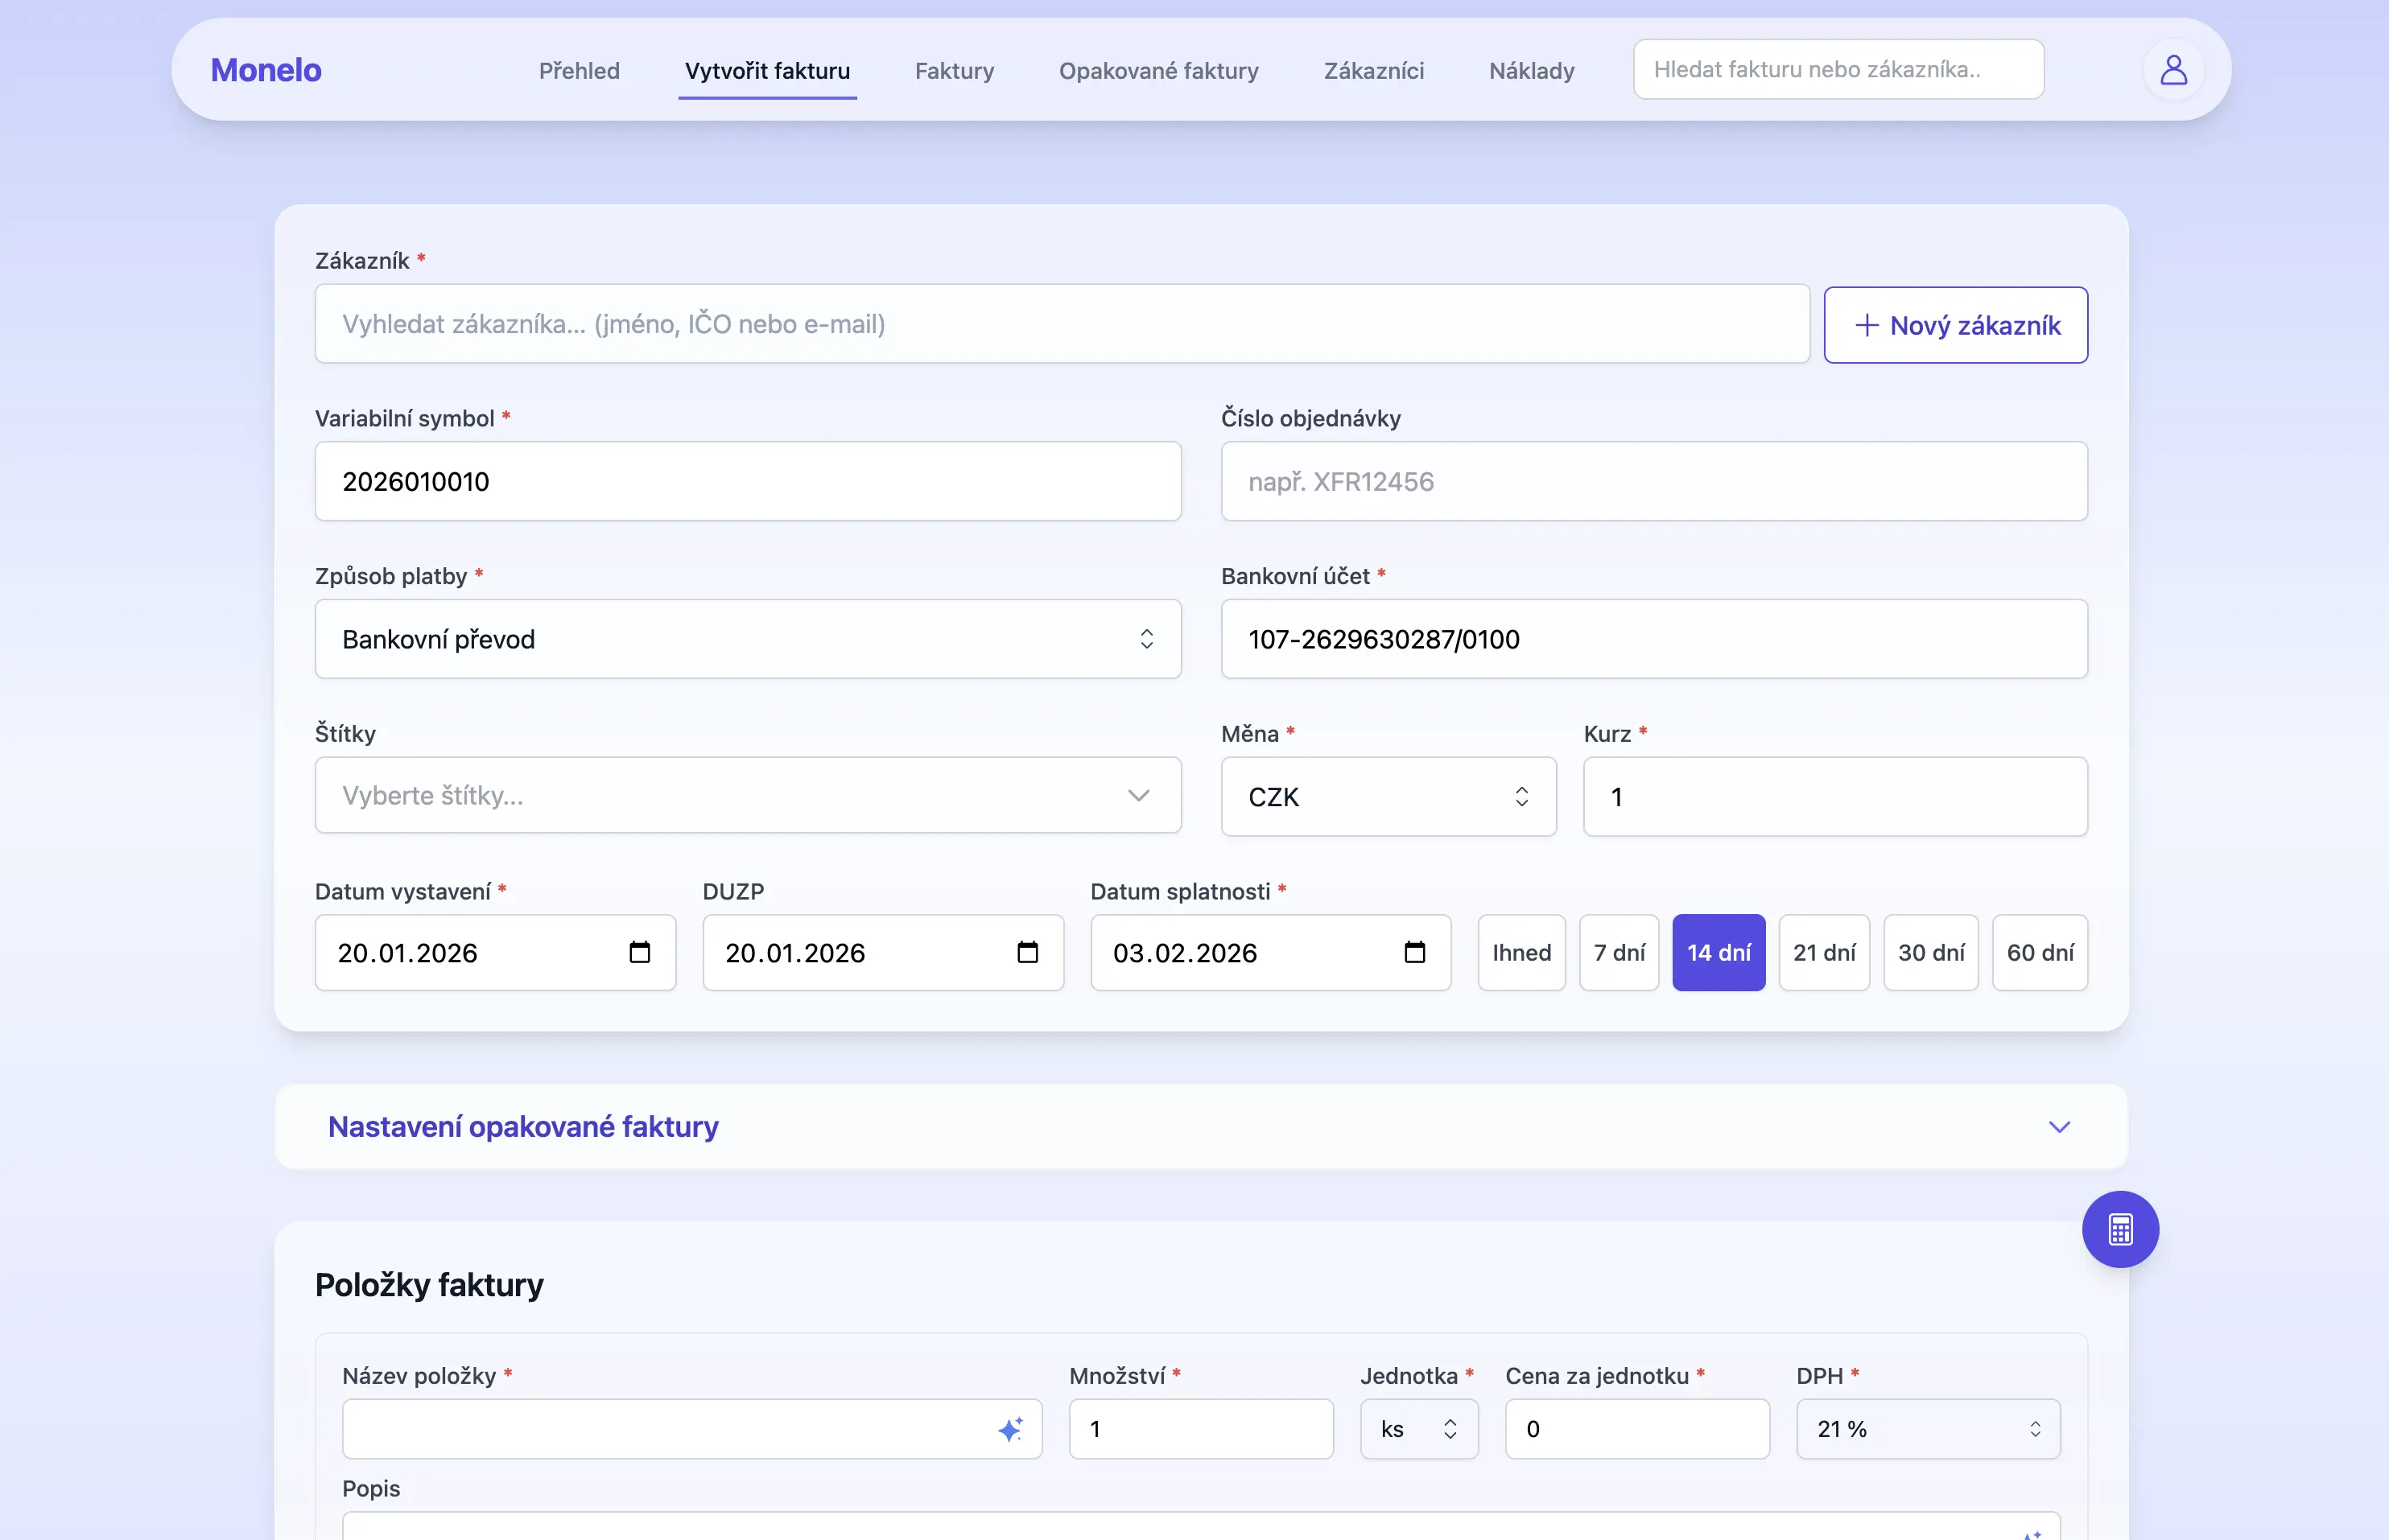
Task: Open the Štítky tags dropdown
Action: (x=747, y=795)
